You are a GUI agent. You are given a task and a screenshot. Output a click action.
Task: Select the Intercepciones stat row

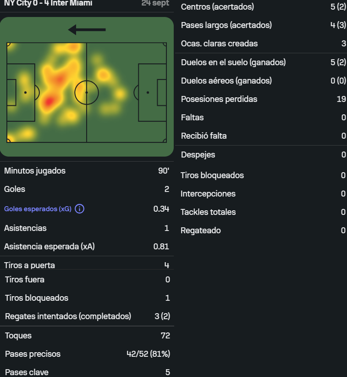click(x=262, y=194)
